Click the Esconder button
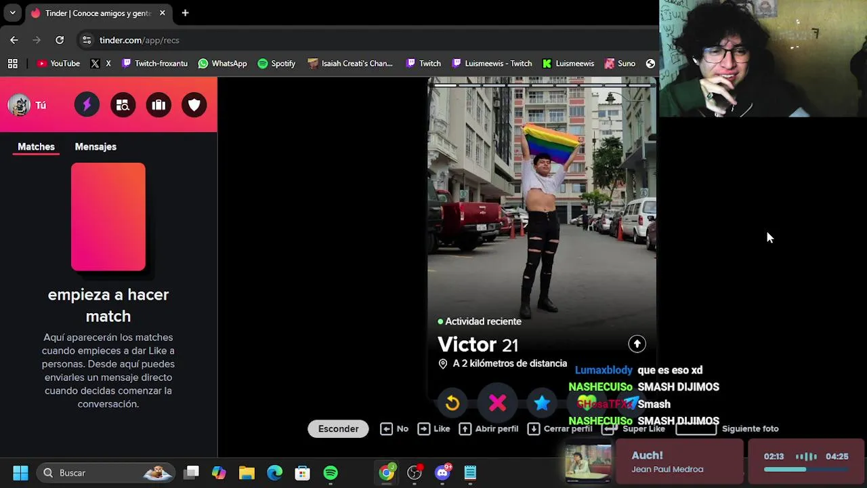The image size is (867, 488). 338,428
